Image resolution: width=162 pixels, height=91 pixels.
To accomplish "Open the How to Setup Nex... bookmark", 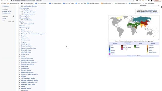I will coord(149,3).
